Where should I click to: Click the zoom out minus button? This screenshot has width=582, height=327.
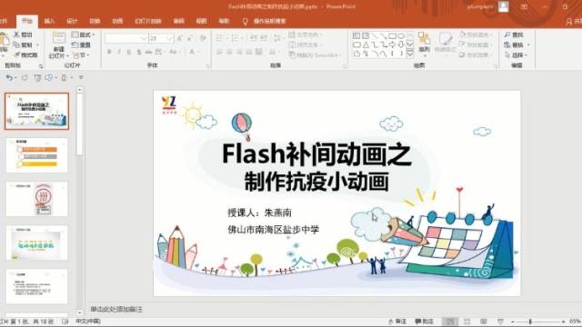coord(513,322)
